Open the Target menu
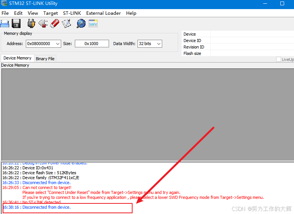The width and height of the screenshot is (294, 214). (x=51, y=13)
